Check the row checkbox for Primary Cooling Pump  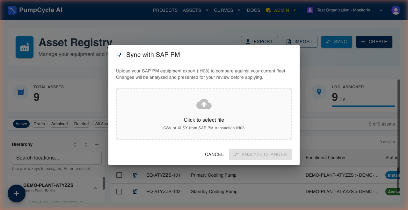pos(119,175)
